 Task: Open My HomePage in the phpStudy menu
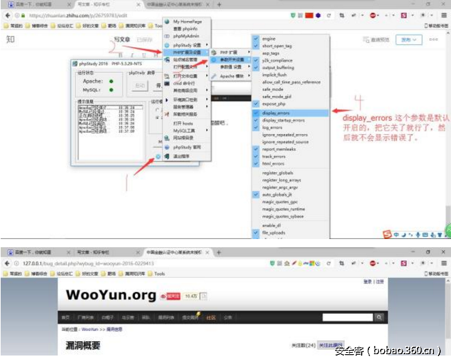[x=187, y=22]
